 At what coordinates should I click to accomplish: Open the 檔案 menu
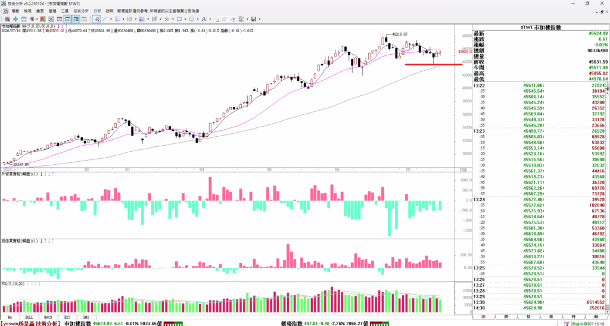15,11
